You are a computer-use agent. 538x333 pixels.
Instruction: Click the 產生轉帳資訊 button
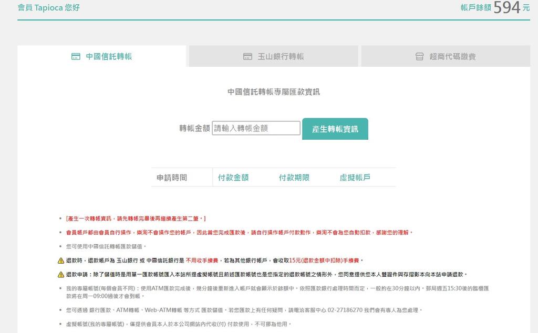335,129
